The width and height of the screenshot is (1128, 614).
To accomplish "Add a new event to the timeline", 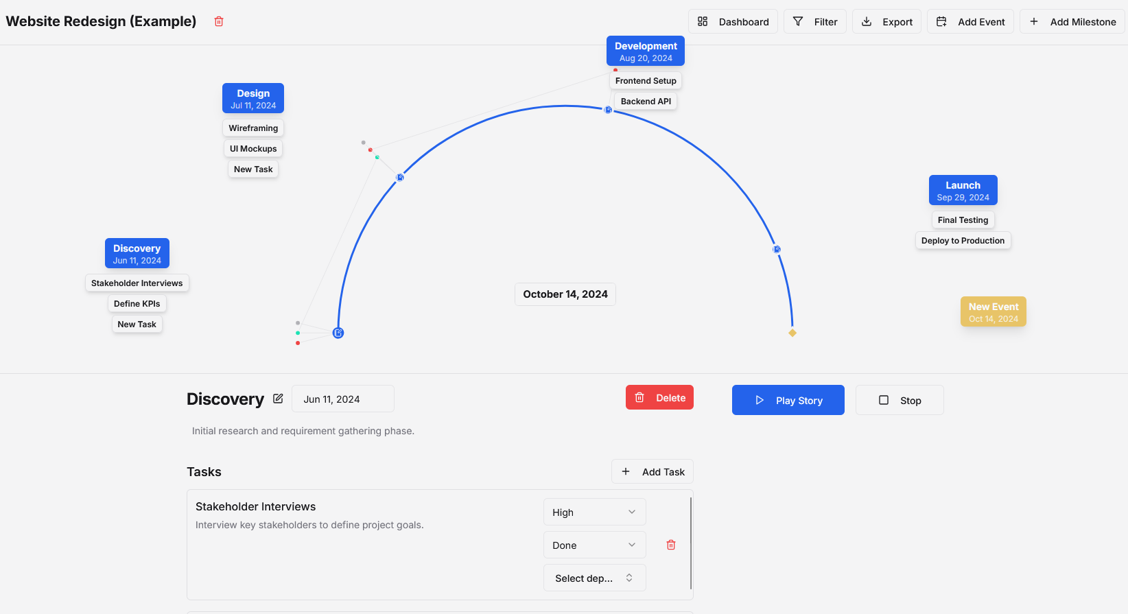I will [x=970, y=22].
